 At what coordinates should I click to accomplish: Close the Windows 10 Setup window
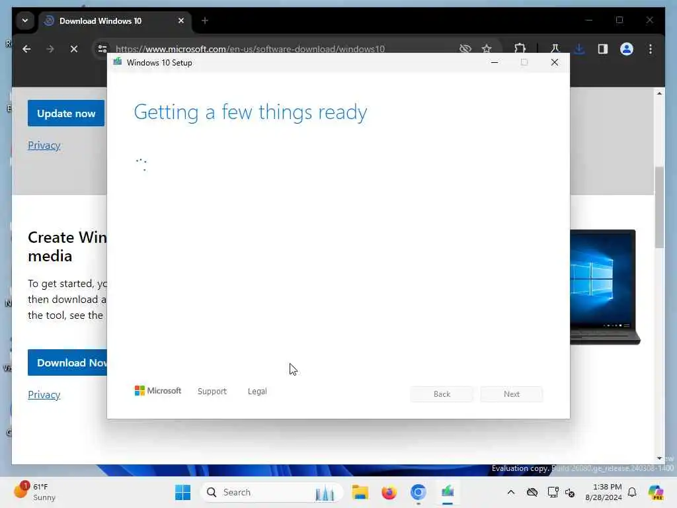(x=555, y=63)
